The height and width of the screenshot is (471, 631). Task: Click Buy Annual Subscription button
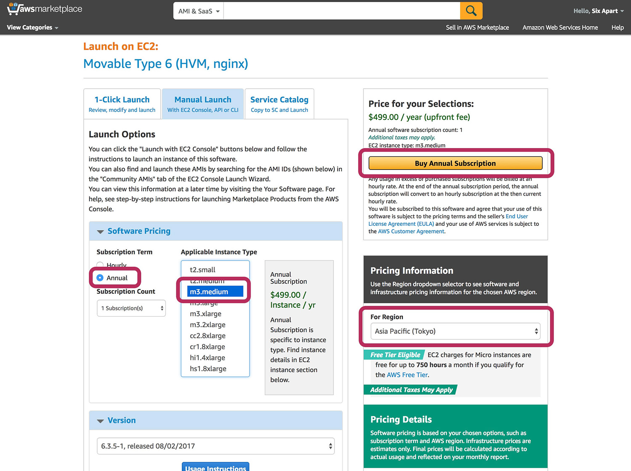click(x=455, y=163)
